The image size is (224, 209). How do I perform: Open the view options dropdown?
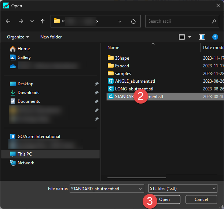(190, 37)
